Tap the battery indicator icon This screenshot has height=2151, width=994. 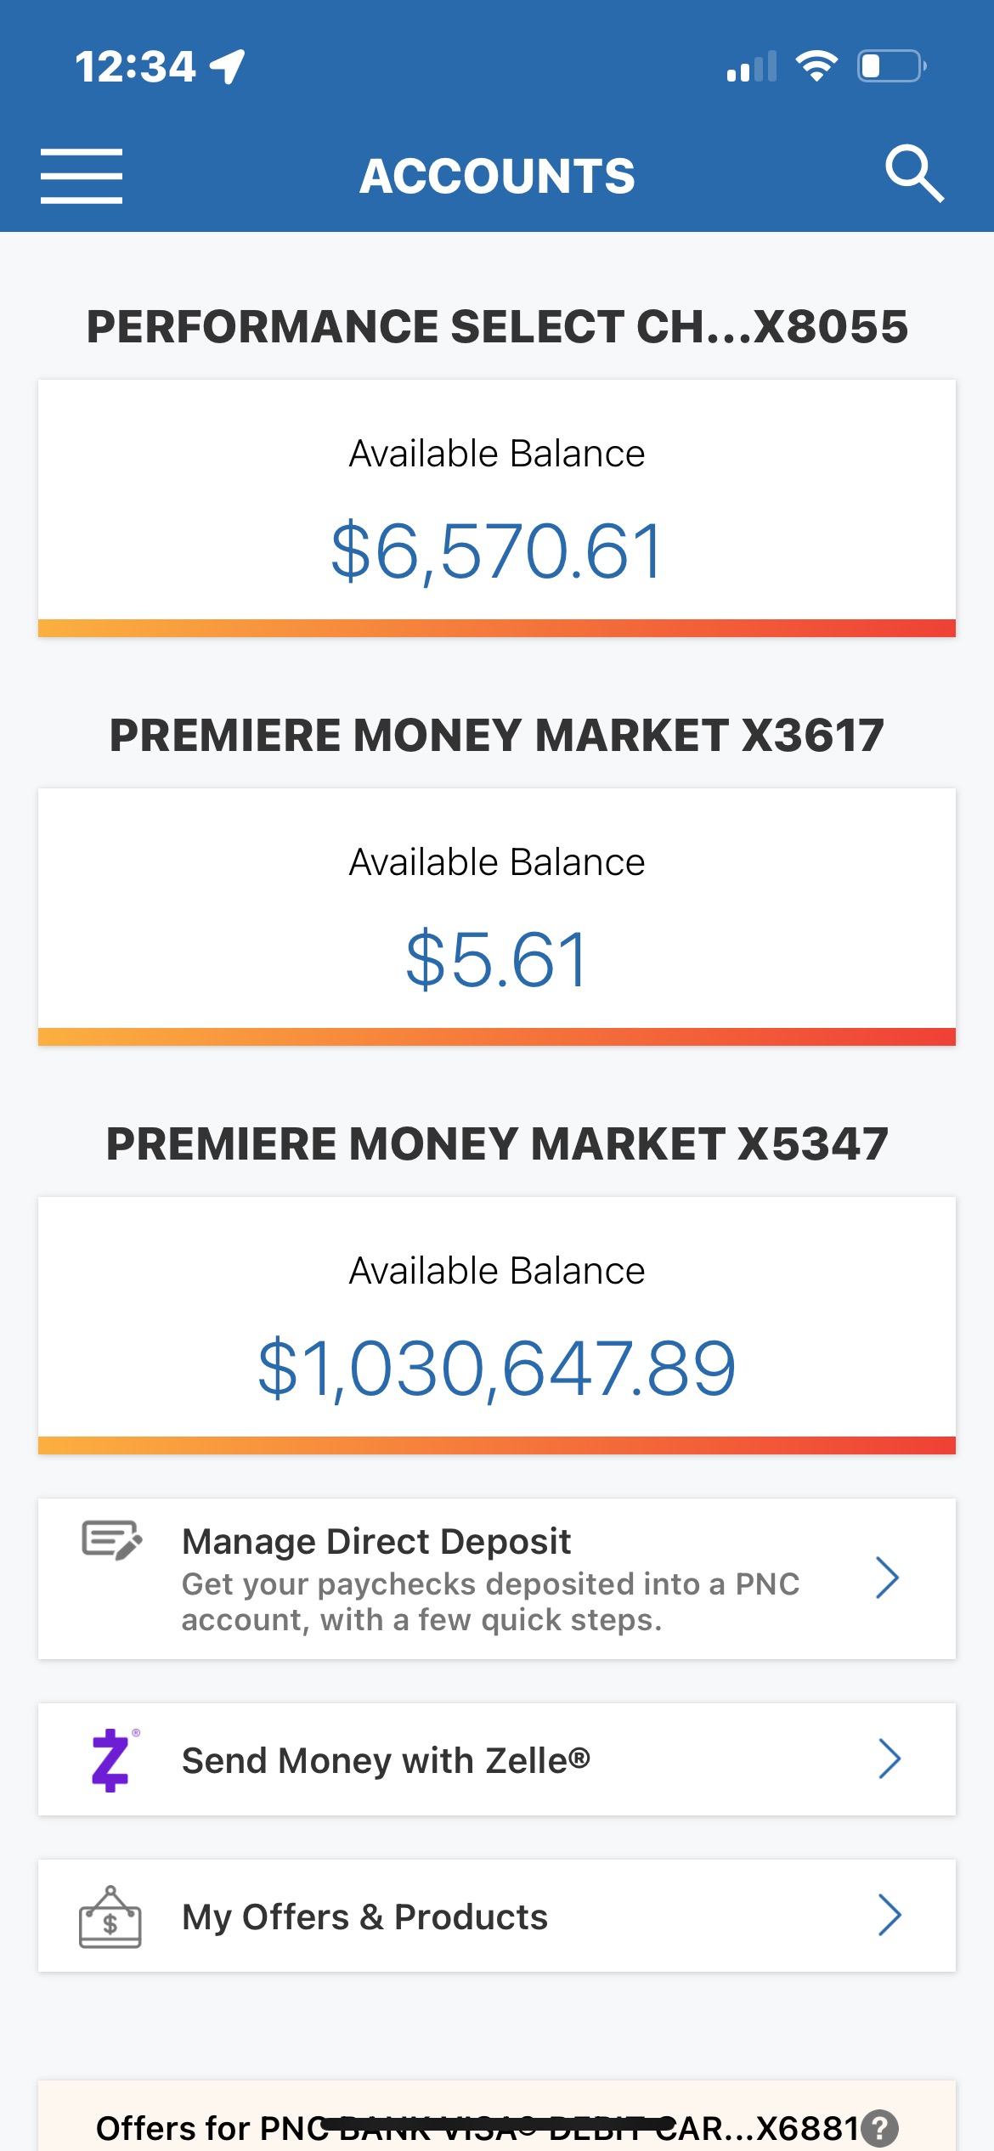pyautogui.click(x=891, y=66)
